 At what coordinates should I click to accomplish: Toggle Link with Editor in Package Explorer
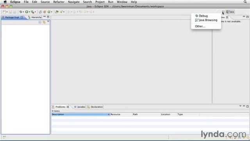(44, 22)
